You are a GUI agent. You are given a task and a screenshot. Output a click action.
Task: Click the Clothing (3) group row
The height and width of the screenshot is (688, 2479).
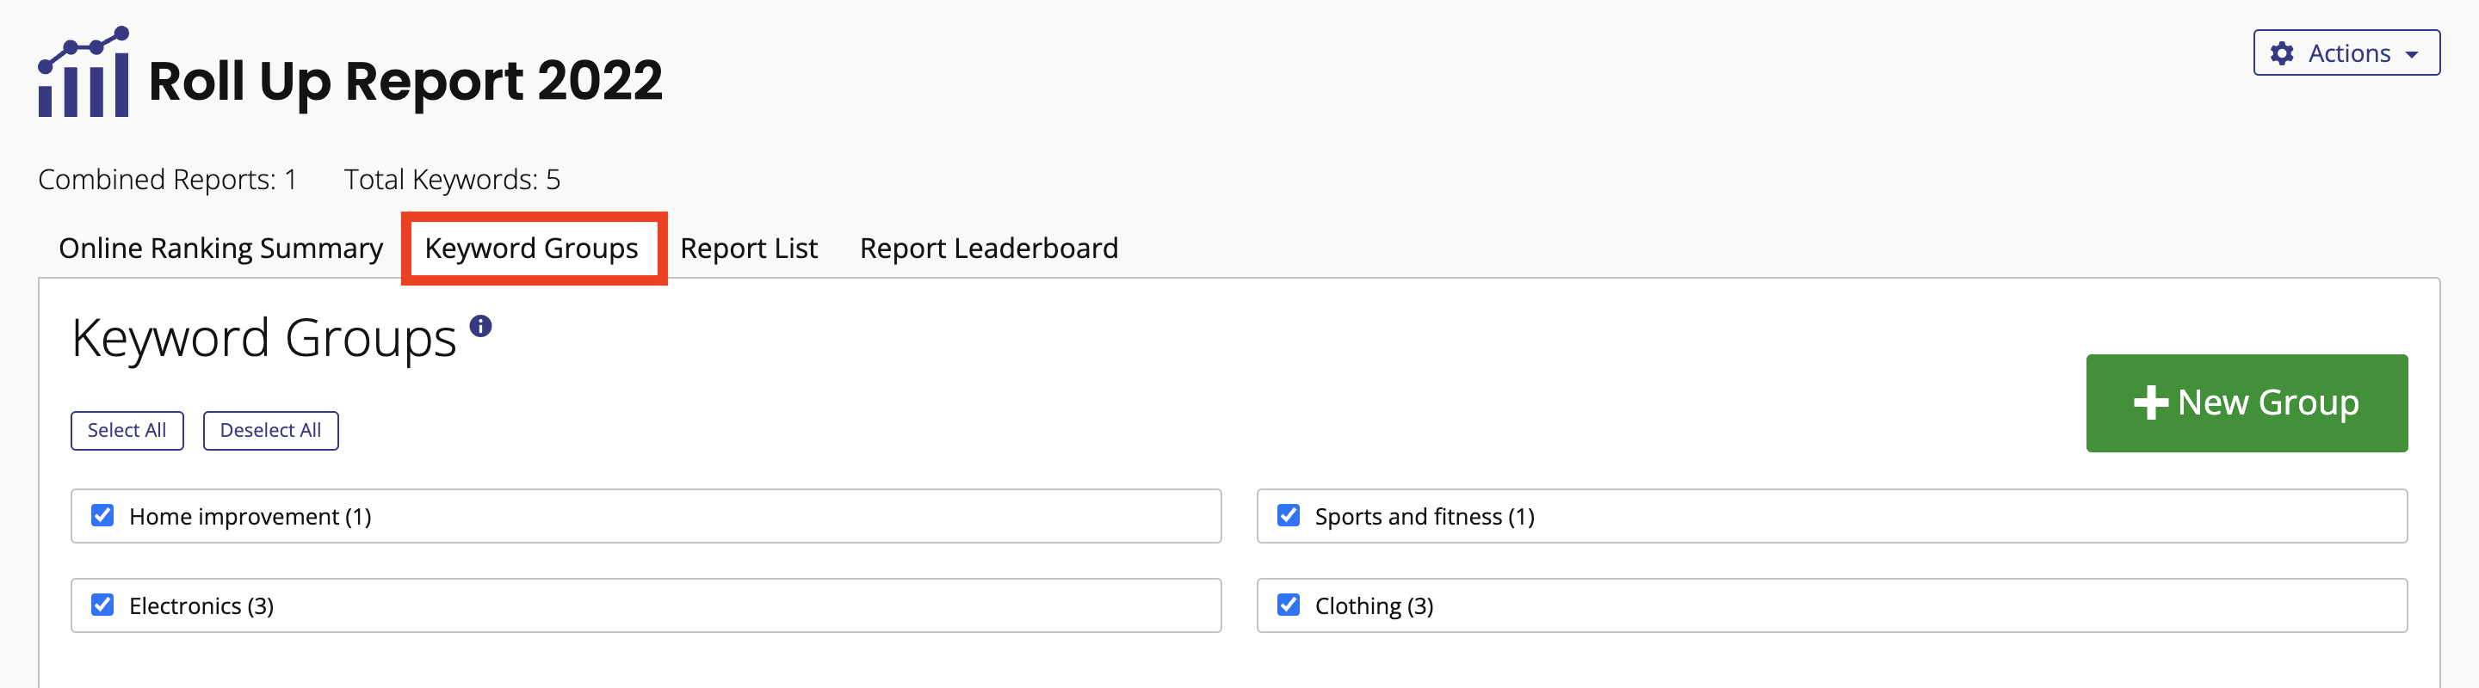click(1832, 605)
